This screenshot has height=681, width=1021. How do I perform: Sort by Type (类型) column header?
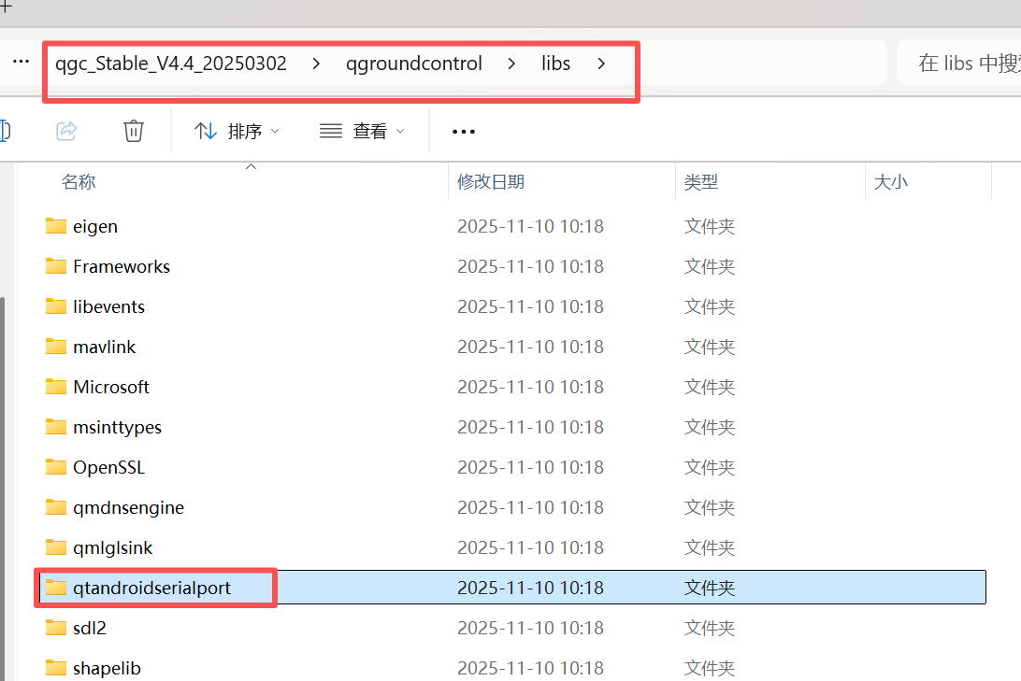(700, 181)
